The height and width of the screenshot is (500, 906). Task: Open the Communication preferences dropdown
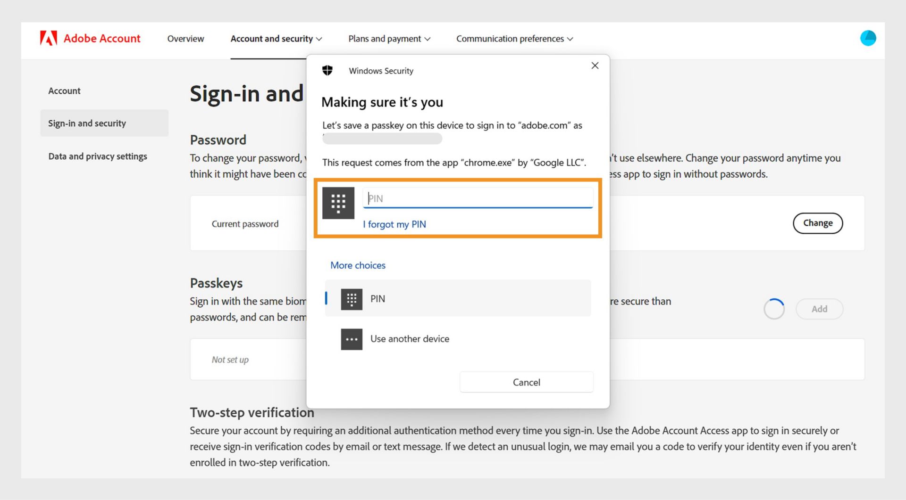click(514, 39)
